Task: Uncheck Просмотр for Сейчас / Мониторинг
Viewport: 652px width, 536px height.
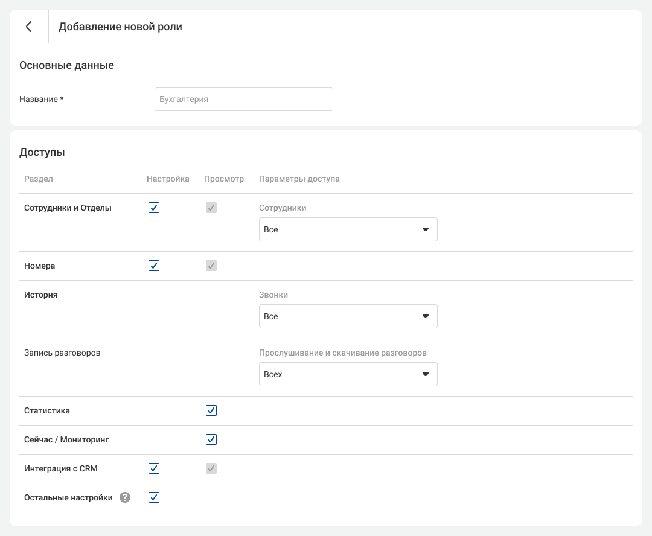Action: (x=211, y=439)
